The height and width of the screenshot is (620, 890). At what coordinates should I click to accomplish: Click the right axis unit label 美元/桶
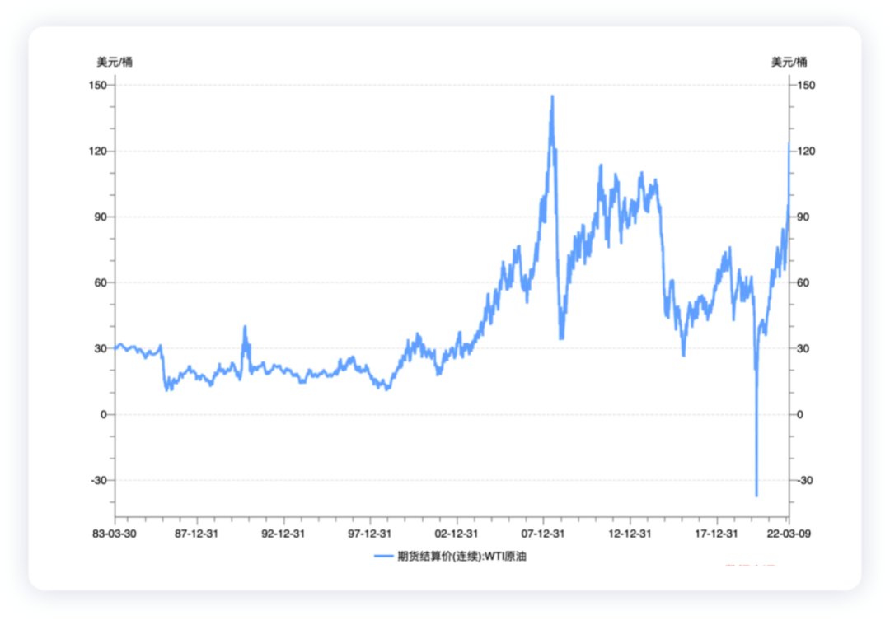click(789, 62)
